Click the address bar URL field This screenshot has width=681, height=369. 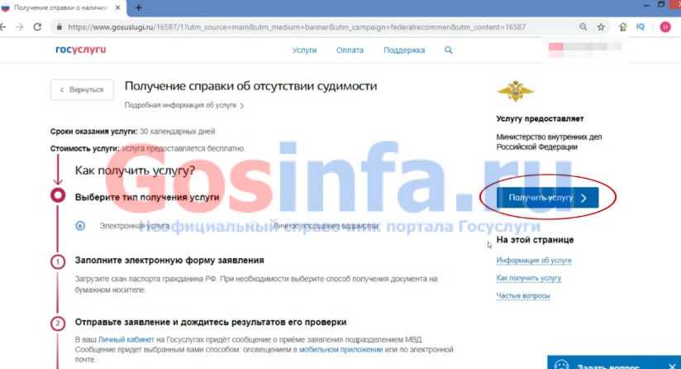tap(297, 27)
